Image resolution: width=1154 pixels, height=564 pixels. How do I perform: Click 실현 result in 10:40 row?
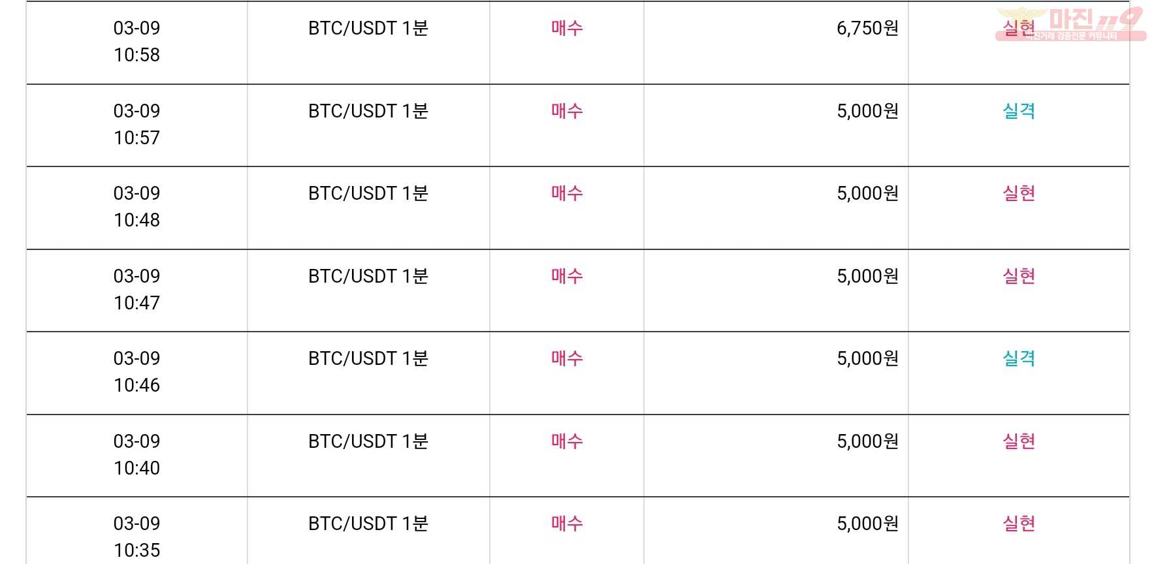click(1019, 441)
